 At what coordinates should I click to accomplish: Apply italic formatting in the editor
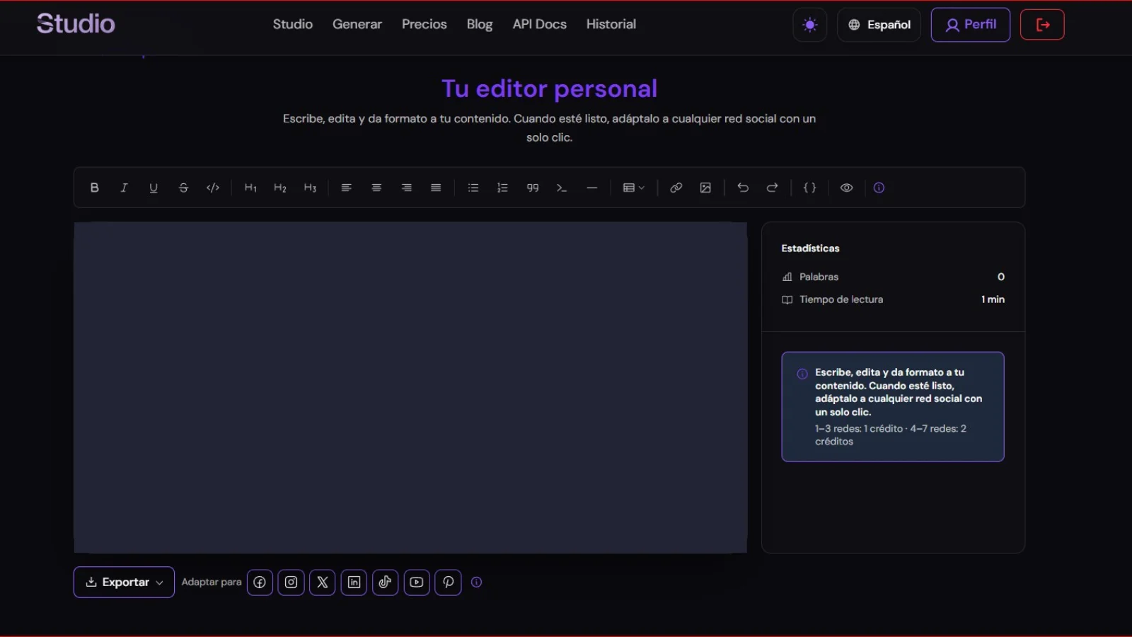pos(124,188)
